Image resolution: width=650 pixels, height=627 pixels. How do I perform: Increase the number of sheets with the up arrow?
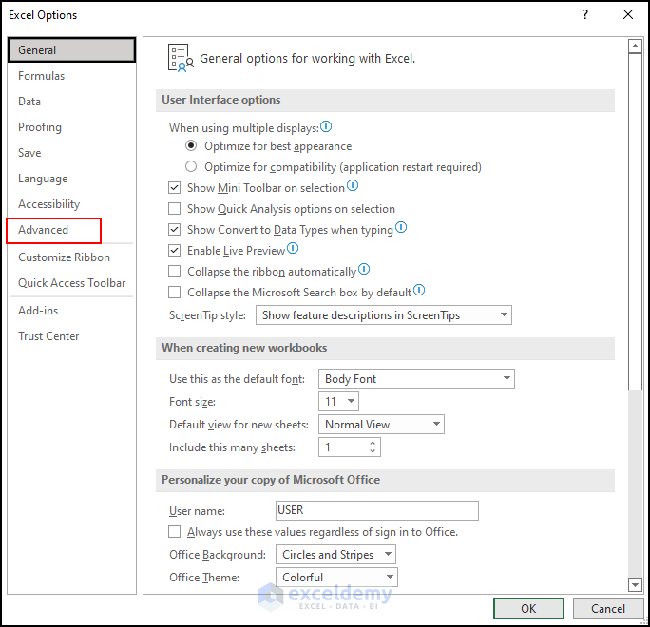(x=373, y=443)
